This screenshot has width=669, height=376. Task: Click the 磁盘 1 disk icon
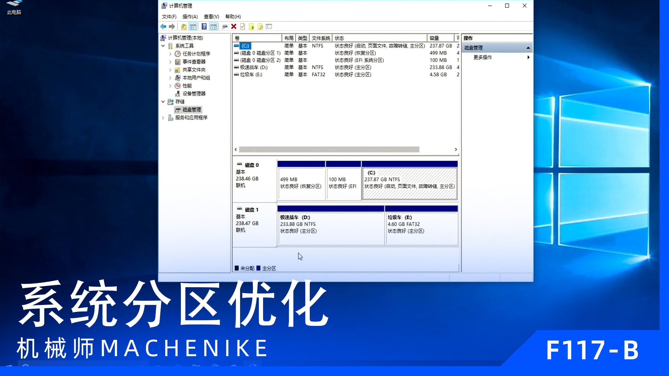coord(239,209)
